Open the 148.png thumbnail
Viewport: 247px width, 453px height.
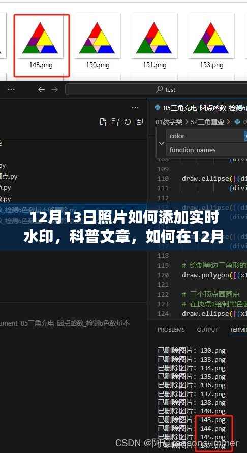coord(40,38)
